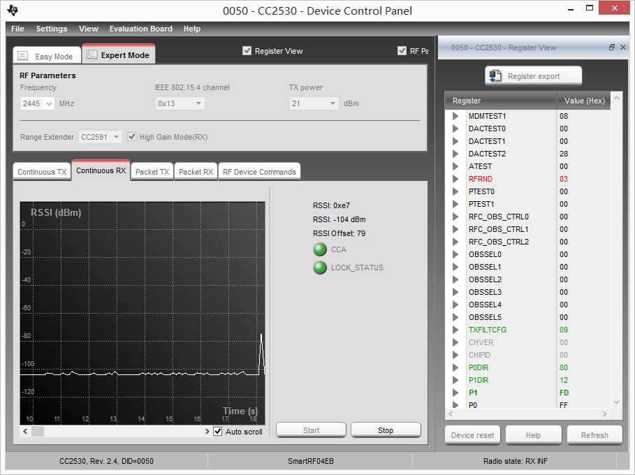Expand the PTEST1 register row
635x475 pixels.
tap(455, 204)
